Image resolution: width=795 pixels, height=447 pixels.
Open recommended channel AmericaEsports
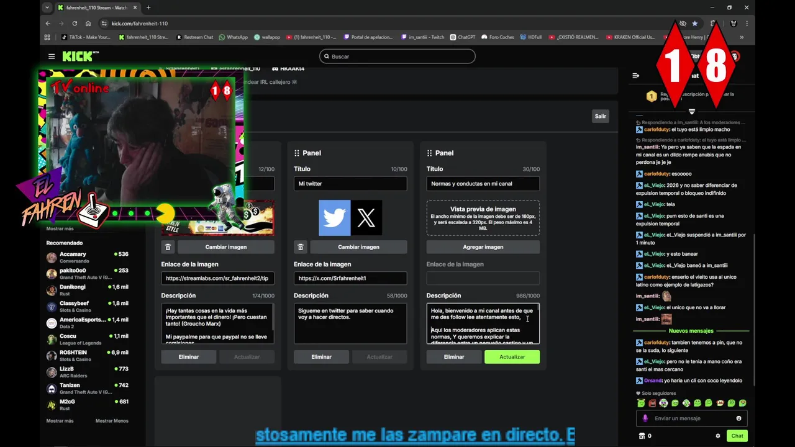pyautogui.click(x=88, y=323)
